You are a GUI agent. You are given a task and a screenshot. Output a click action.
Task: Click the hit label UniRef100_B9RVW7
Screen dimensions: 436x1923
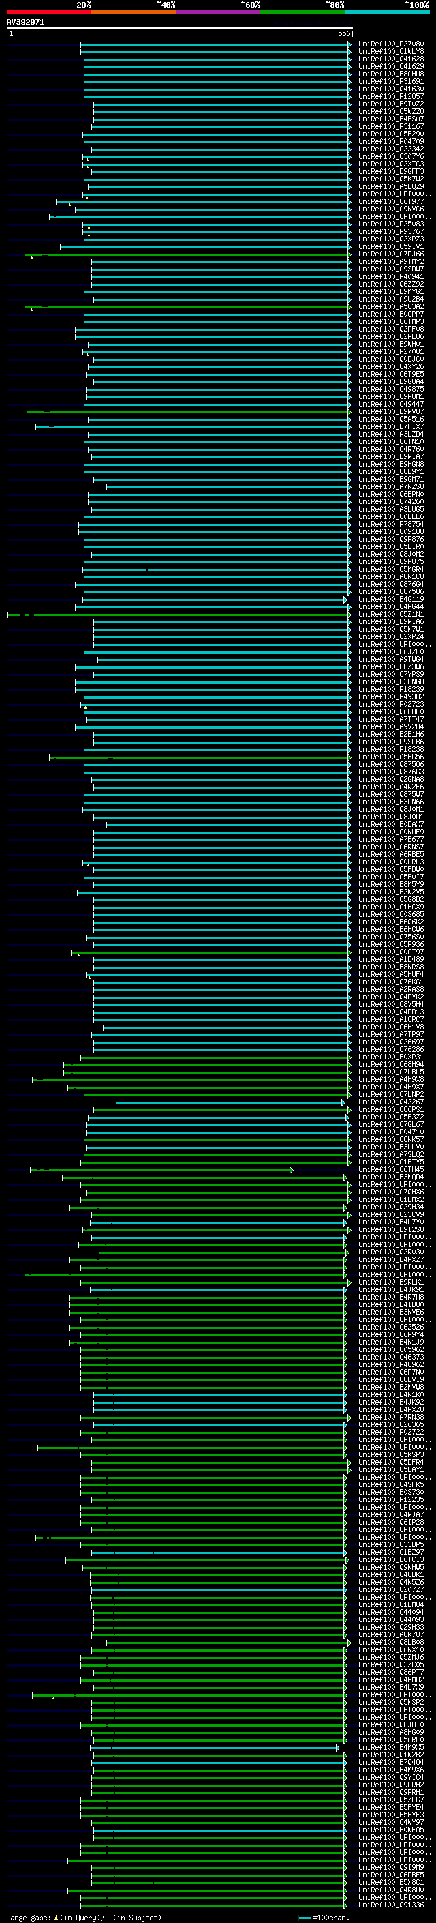point(391,412)
